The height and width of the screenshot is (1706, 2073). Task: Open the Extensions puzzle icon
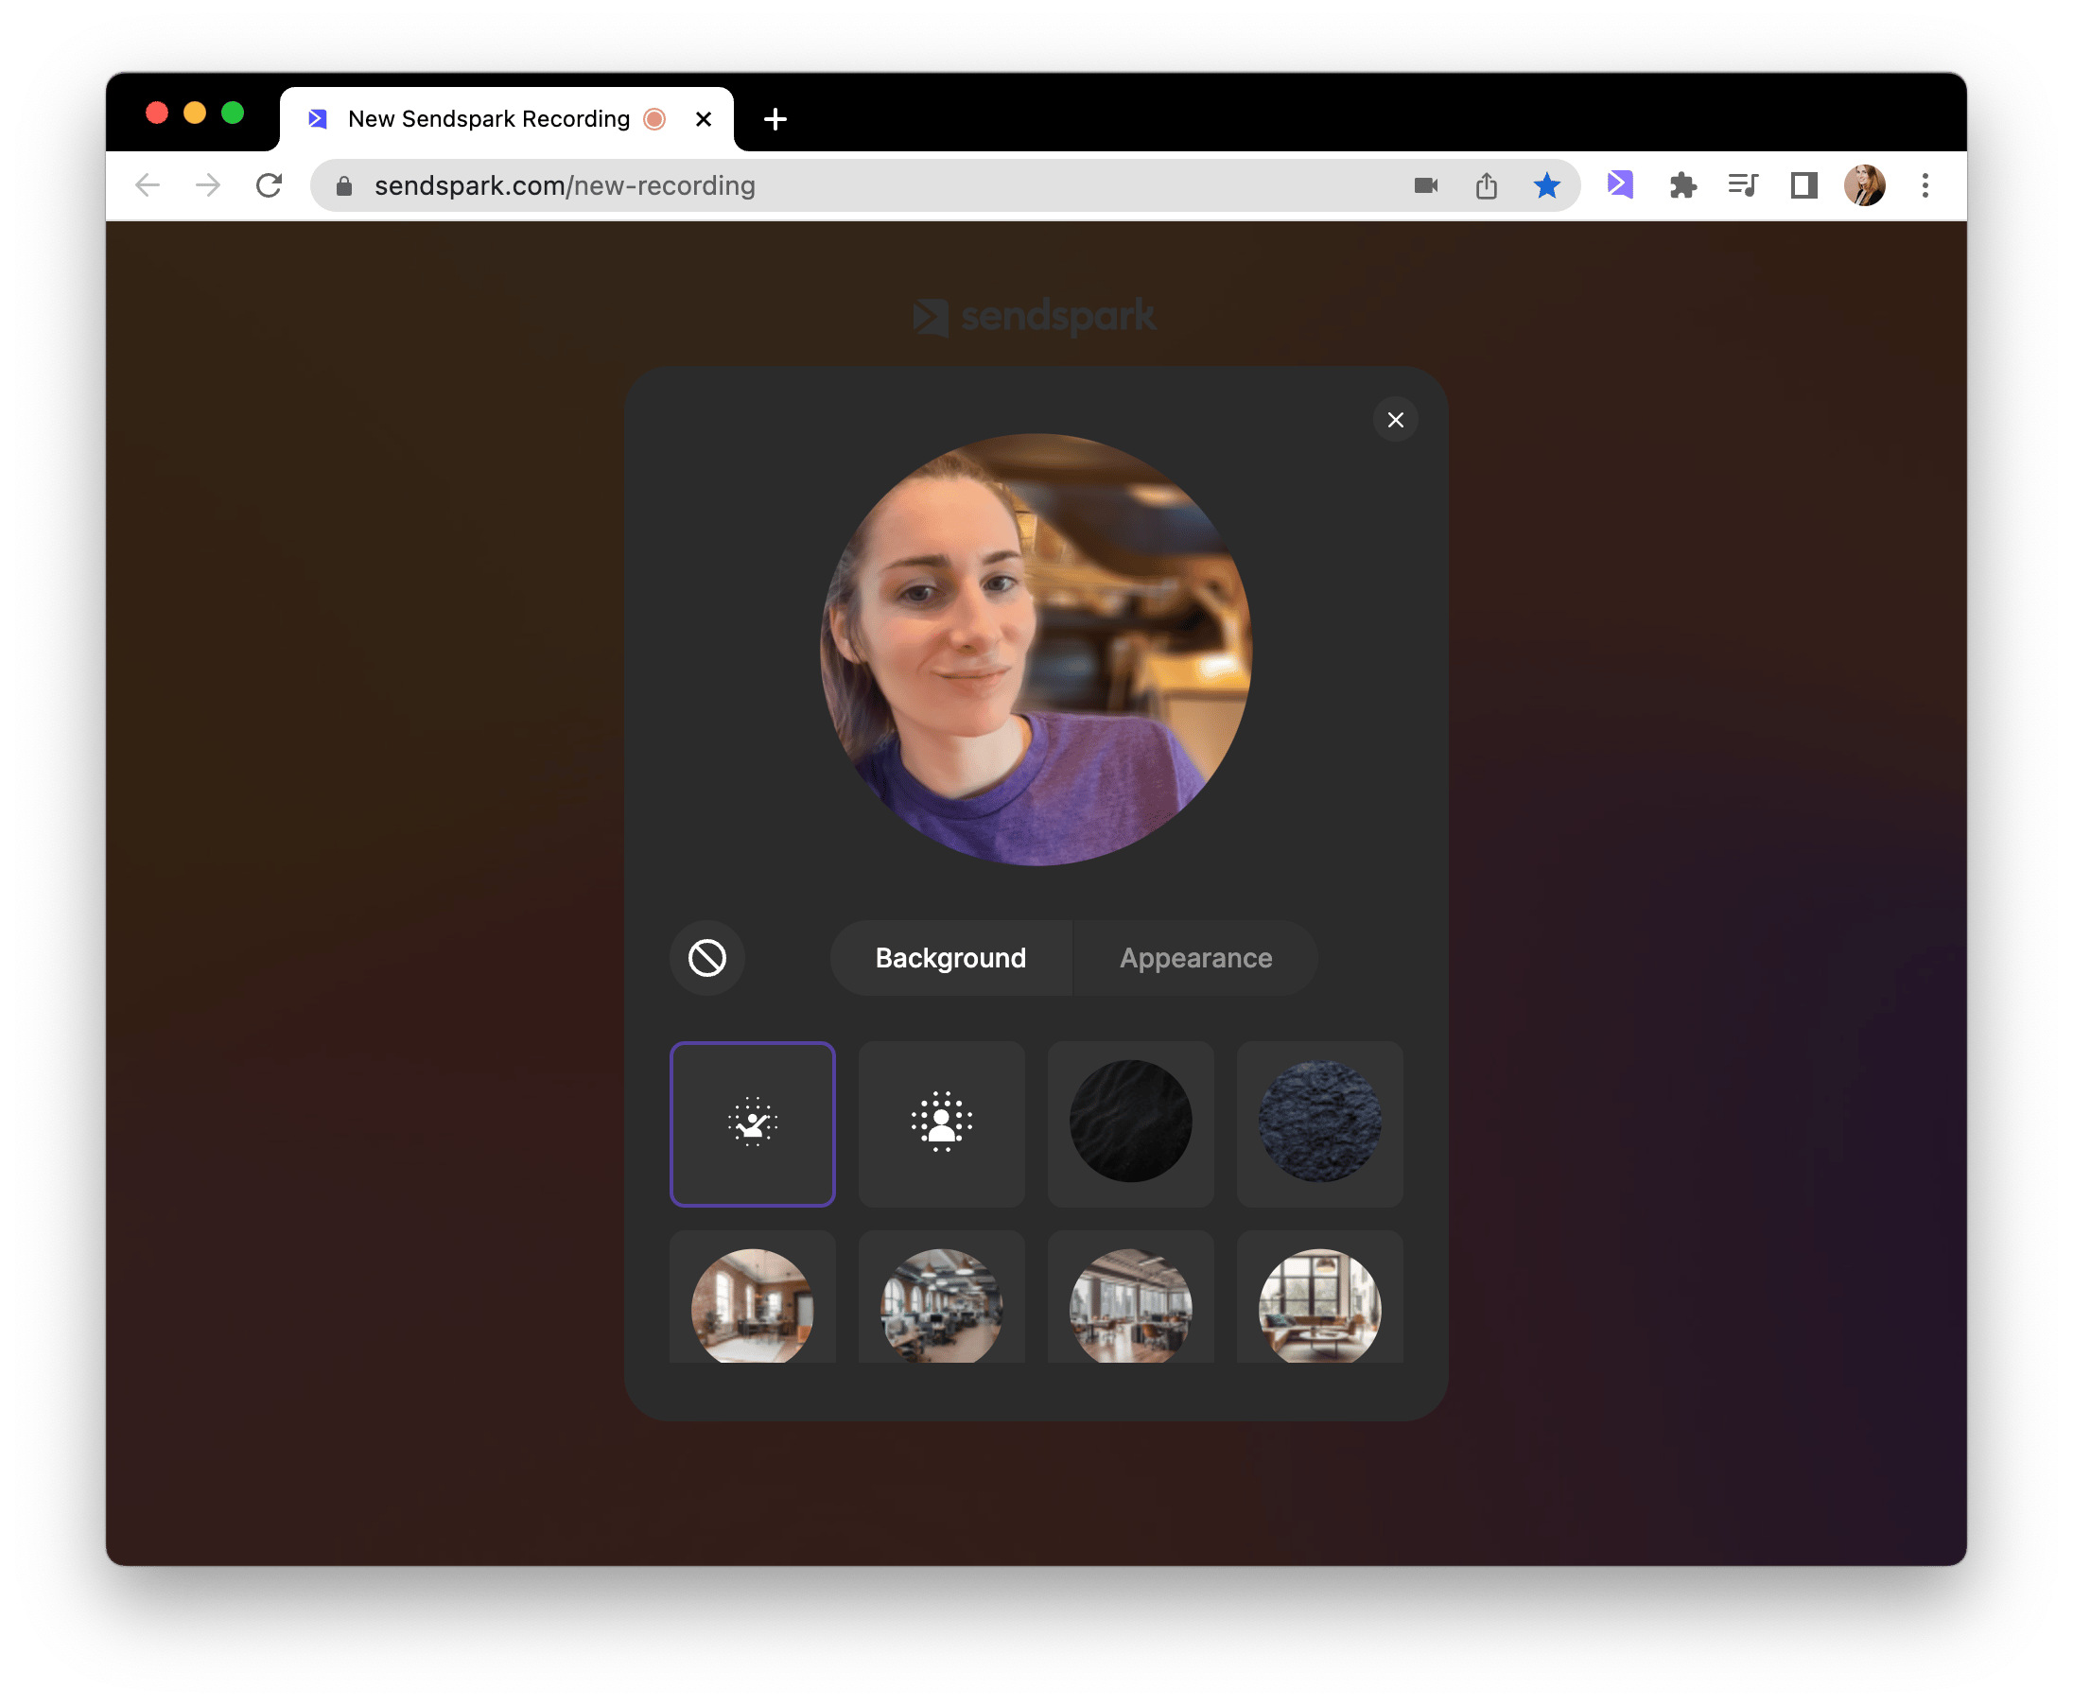click(1681, 184)
